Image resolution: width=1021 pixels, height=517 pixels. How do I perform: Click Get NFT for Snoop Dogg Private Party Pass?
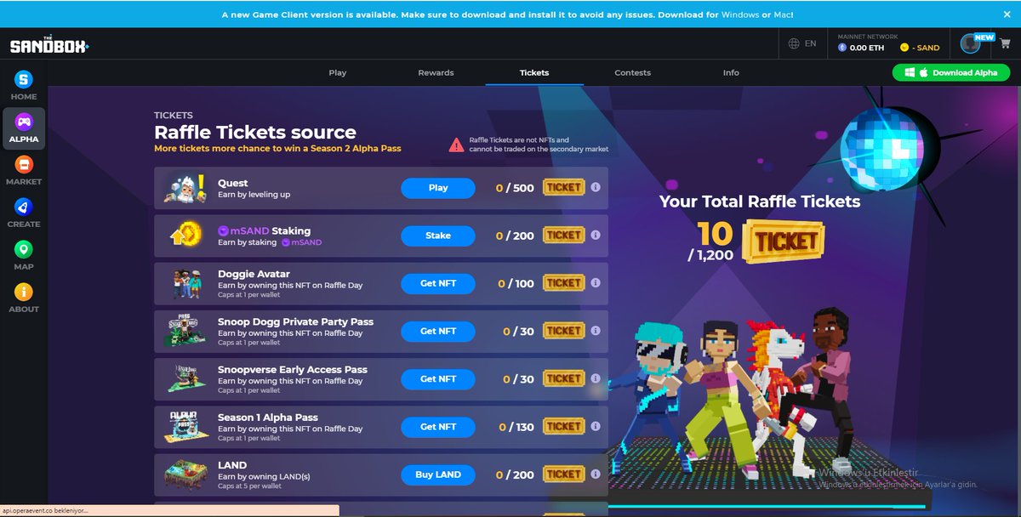[x=438, y=331]
